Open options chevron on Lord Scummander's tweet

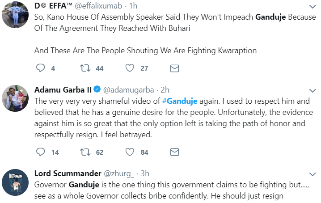point(313,174)
